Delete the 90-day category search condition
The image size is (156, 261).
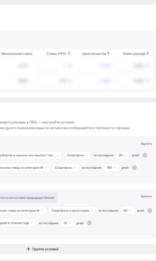150,211
